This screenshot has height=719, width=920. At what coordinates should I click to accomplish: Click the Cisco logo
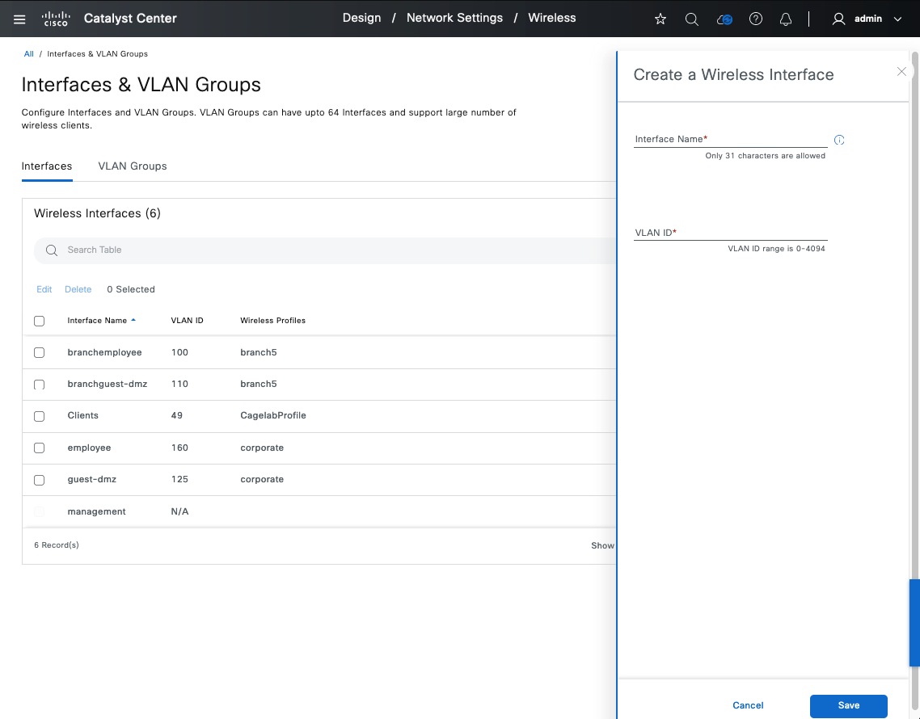pyautogui.click(x=57, y=19)
